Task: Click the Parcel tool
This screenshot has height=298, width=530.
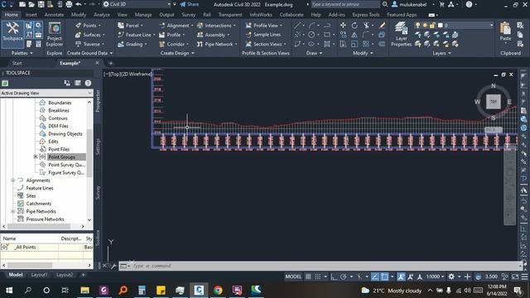Action: 129,26
